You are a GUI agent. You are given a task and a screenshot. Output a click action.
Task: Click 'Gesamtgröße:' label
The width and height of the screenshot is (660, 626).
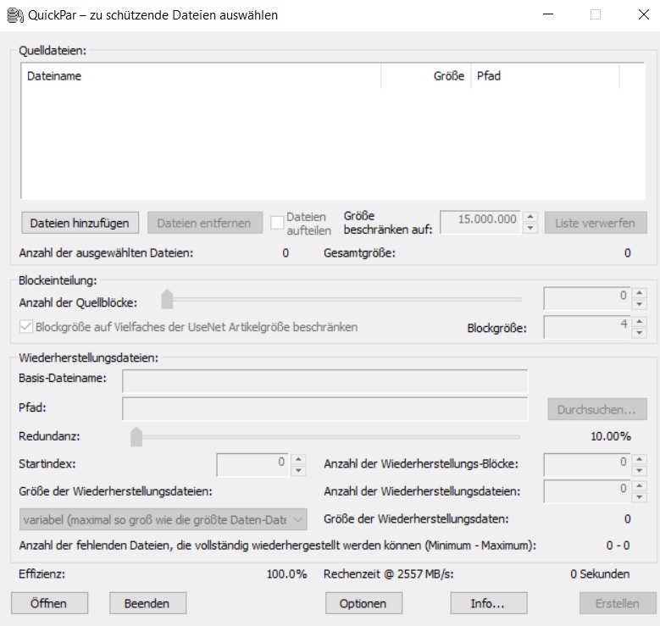359,253
